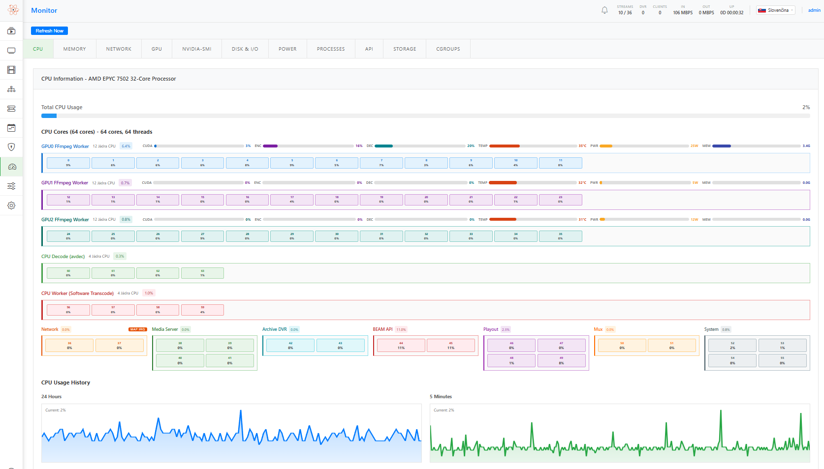Viewport: 824px width, 469px height.
Task: Click CPU core 17 tile
Action: coord(292,200)
